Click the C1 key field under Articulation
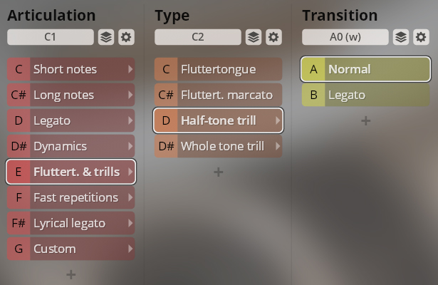Screen dimensions: 438x285 pos(50,37)
